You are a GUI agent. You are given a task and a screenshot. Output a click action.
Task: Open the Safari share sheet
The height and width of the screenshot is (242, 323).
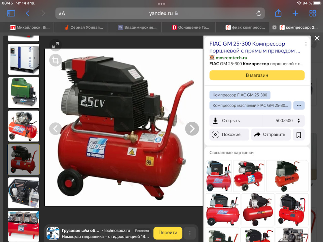278,13
